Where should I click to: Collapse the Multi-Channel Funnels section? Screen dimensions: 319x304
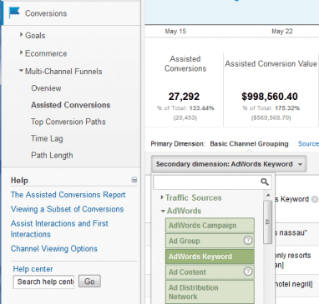coord(21,71)
